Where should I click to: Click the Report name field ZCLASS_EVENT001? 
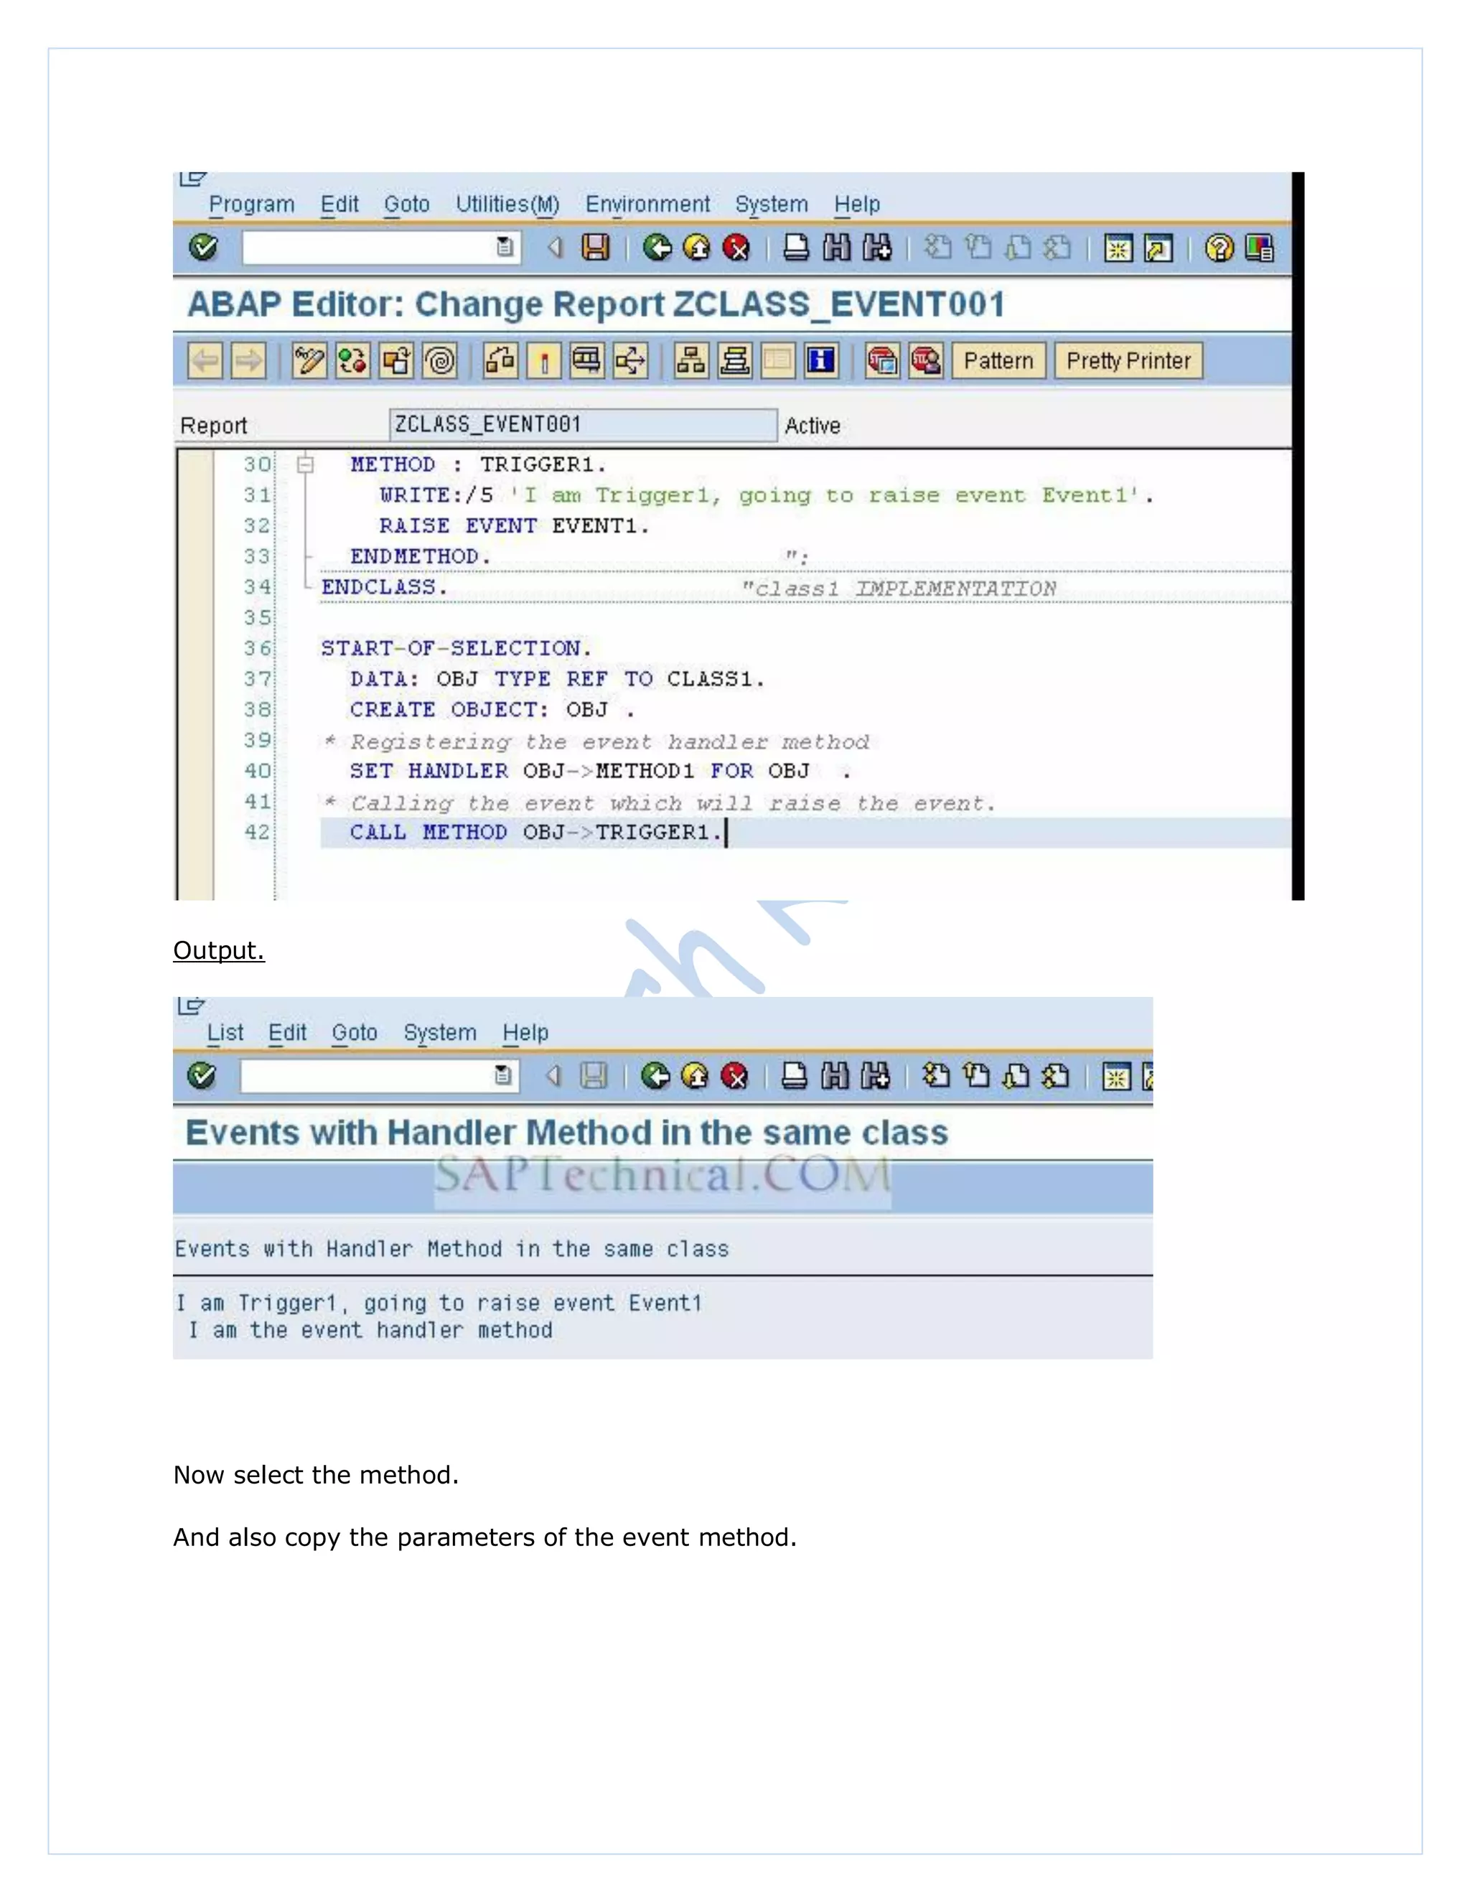(x=583, y=425)
